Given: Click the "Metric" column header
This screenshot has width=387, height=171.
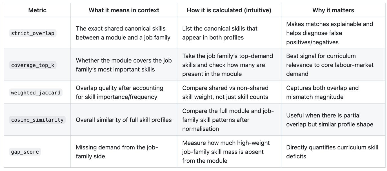Looking at the screenshot, I should point(37,10).
